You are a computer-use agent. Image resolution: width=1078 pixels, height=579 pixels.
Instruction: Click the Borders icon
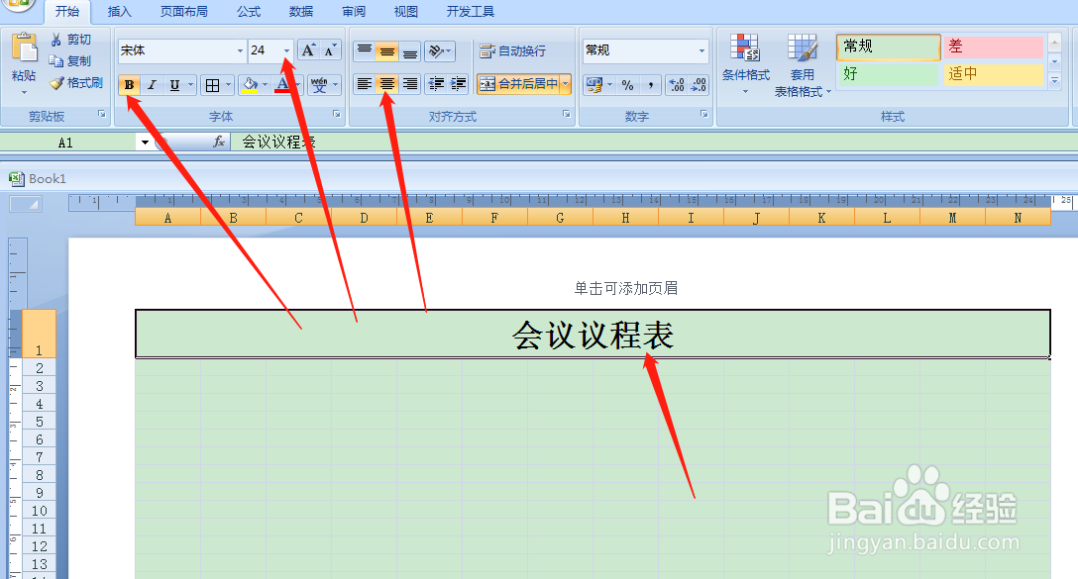pos(212,85)
